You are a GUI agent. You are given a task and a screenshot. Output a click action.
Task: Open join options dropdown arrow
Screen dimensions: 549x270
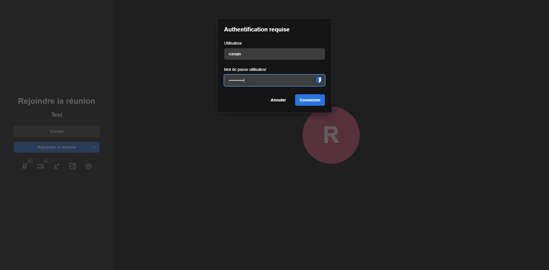[x=94, y=147]
